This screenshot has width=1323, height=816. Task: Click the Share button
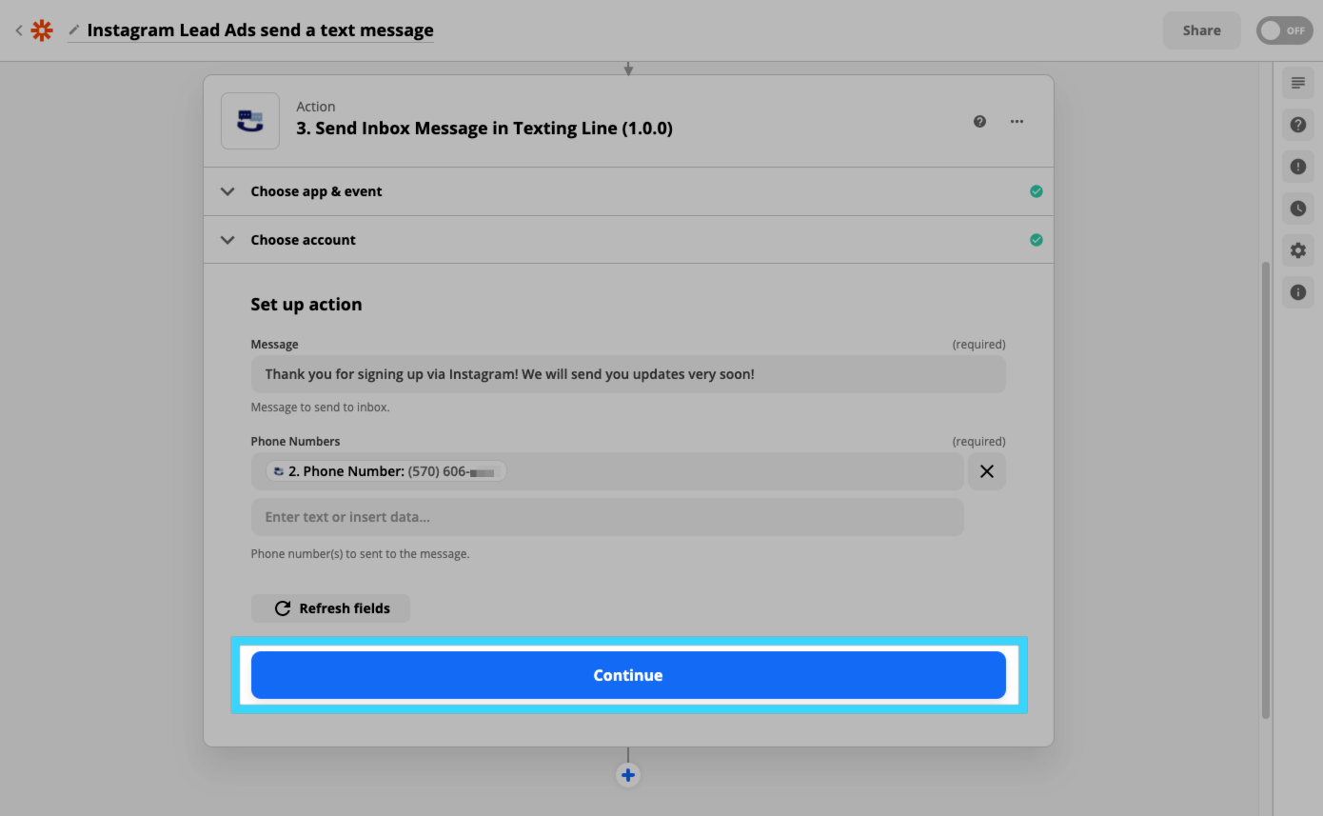(1201, 30)
